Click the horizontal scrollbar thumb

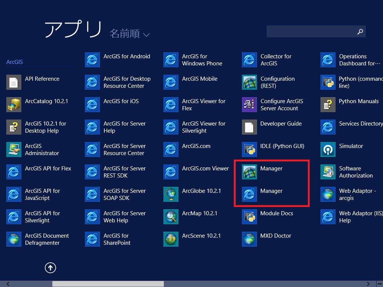pyautogui.click(x=108, y=284)
